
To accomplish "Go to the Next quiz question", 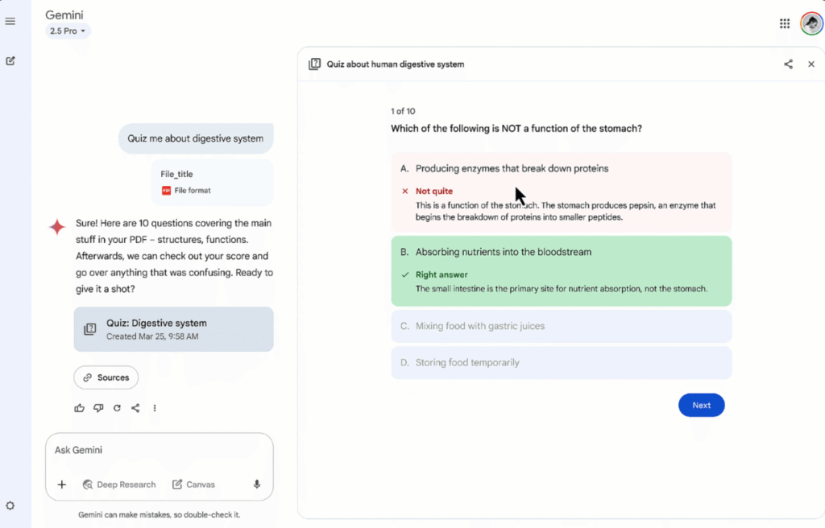I will coord(702,406).
